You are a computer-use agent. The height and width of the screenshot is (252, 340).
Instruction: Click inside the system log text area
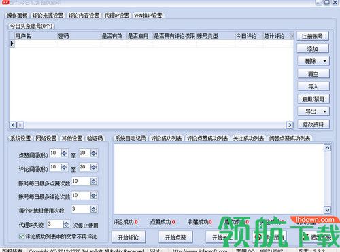click(219, 179)
